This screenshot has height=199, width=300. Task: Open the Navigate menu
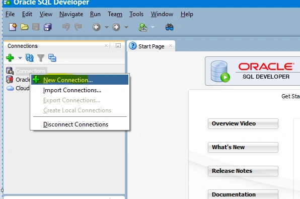pos(71,14)
